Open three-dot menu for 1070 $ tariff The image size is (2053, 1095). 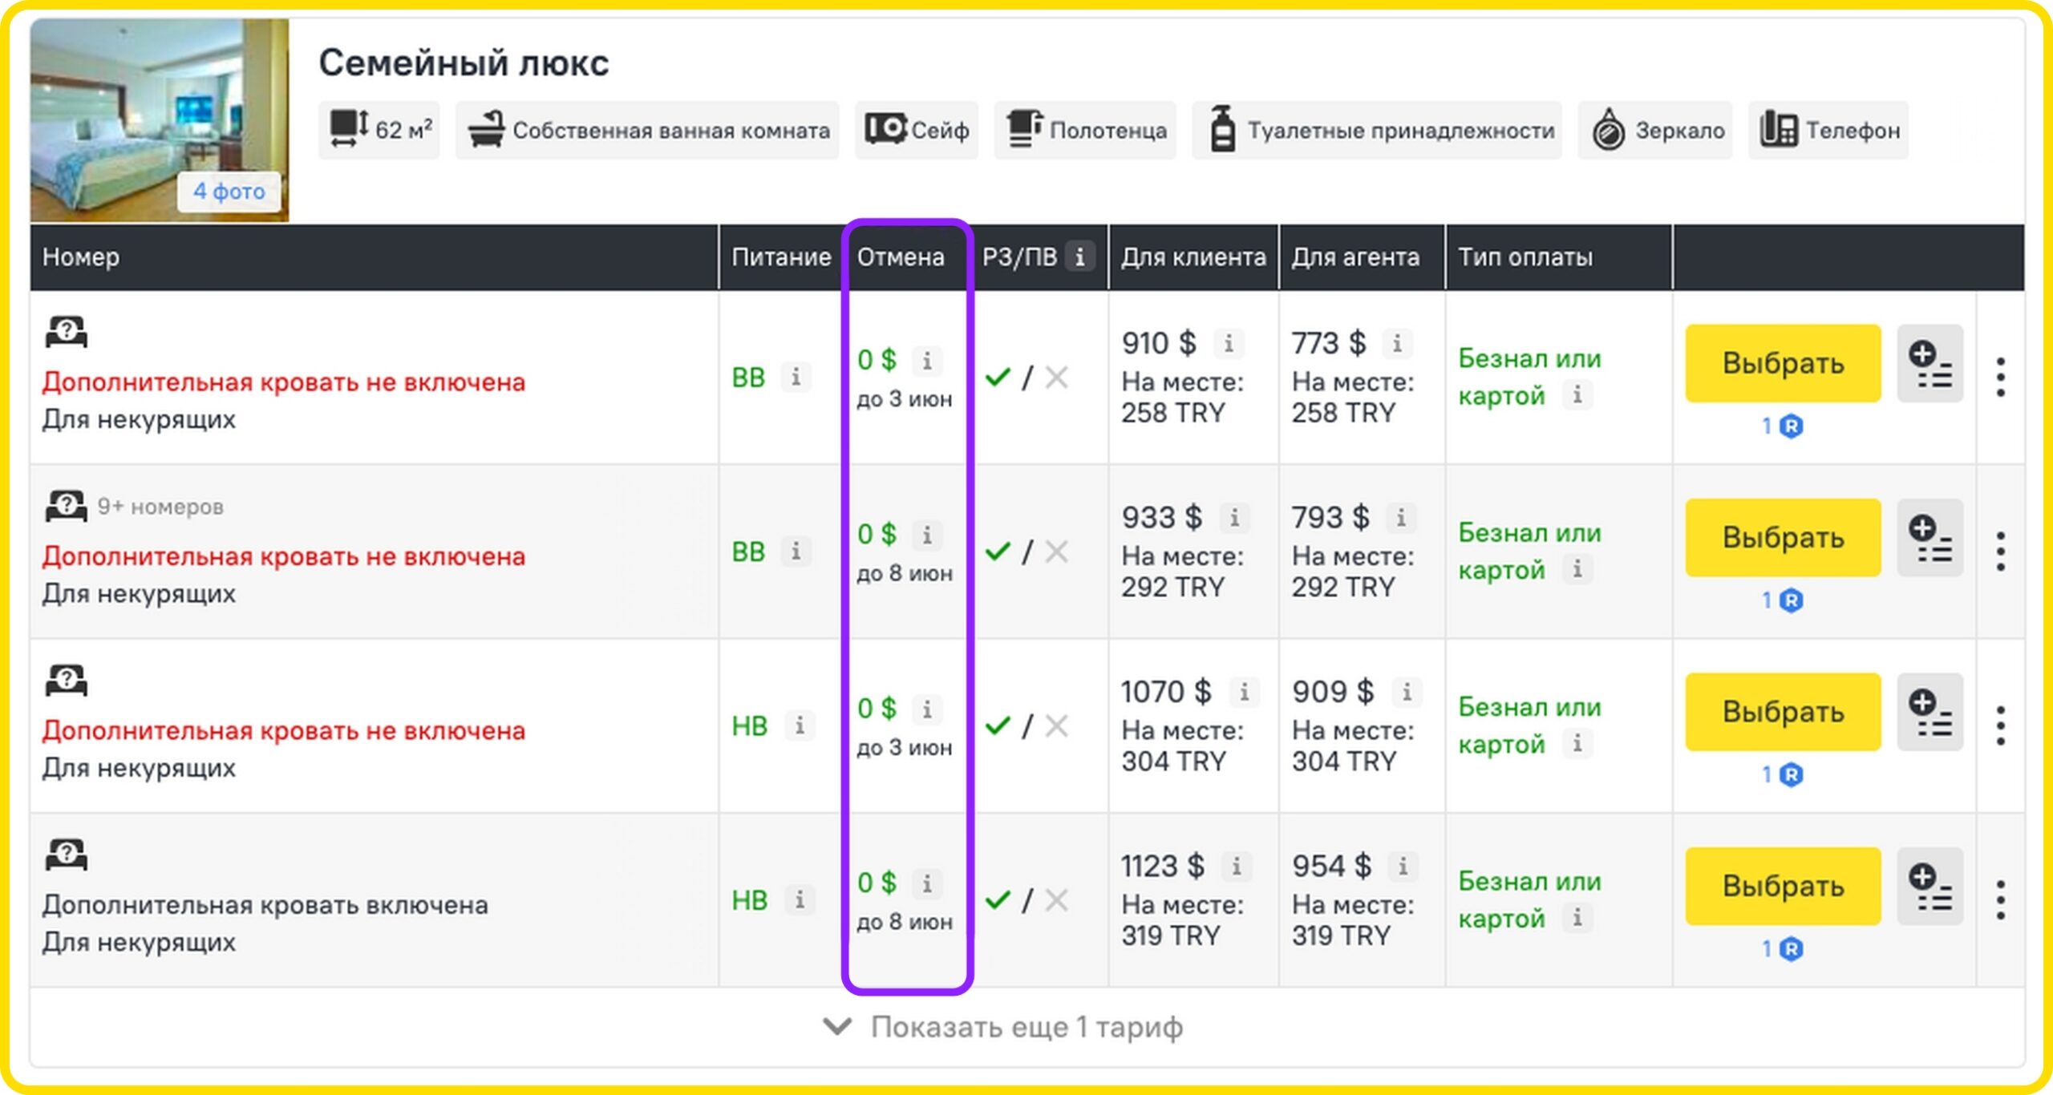[x=2001, y=725]
